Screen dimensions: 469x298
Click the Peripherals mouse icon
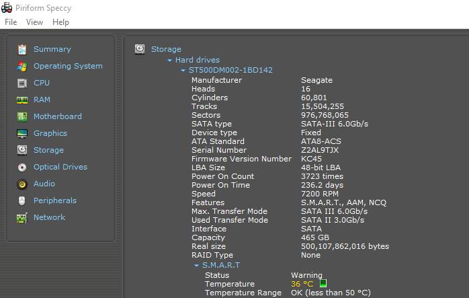click(22, 200)
